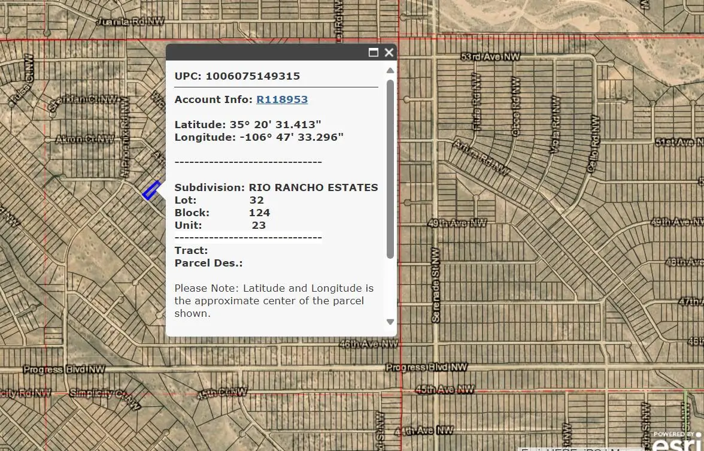Click the Latitude: 35° 20' 31.413" text

pyautogui.click(x=248, y=125)
